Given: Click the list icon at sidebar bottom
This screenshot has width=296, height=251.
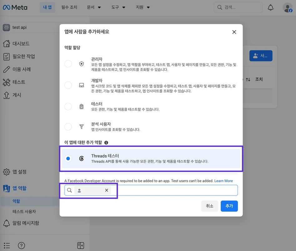Looking at the screenshot, I should coord(7,245).
